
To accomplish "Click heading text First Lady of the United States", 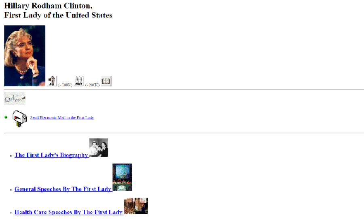I will tap(58, 15).
